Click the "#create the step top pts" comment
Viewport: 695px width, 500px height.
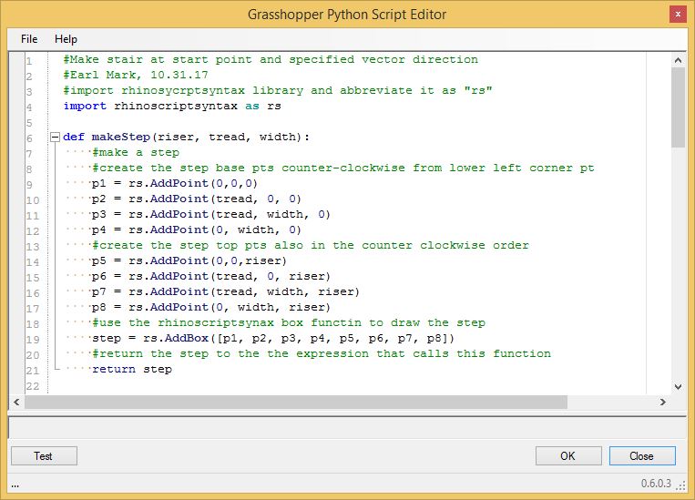[311, 245]
